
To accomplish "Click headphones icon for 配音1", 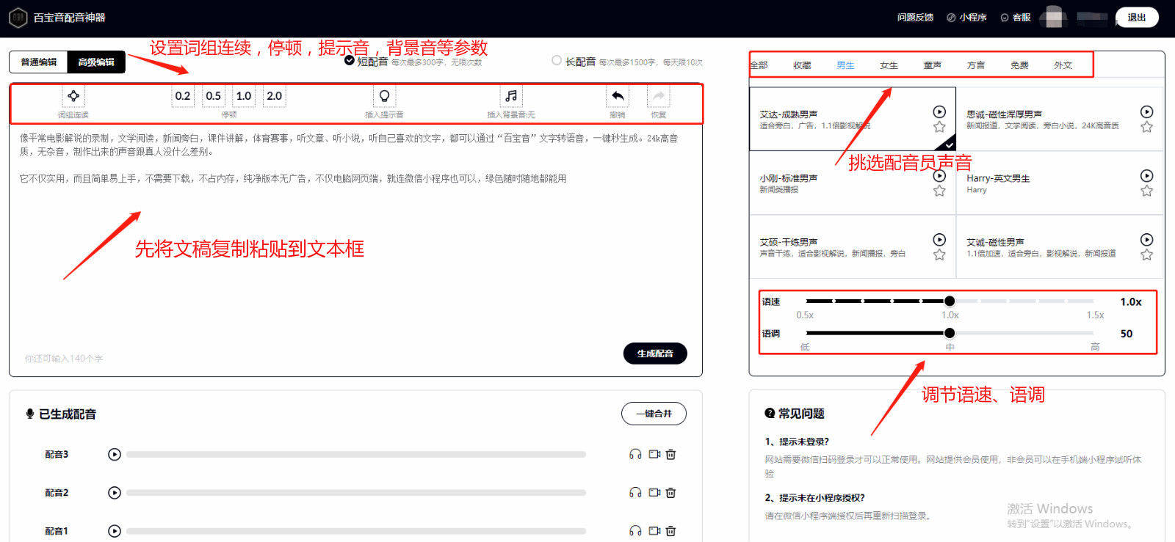I will (635, 530).
